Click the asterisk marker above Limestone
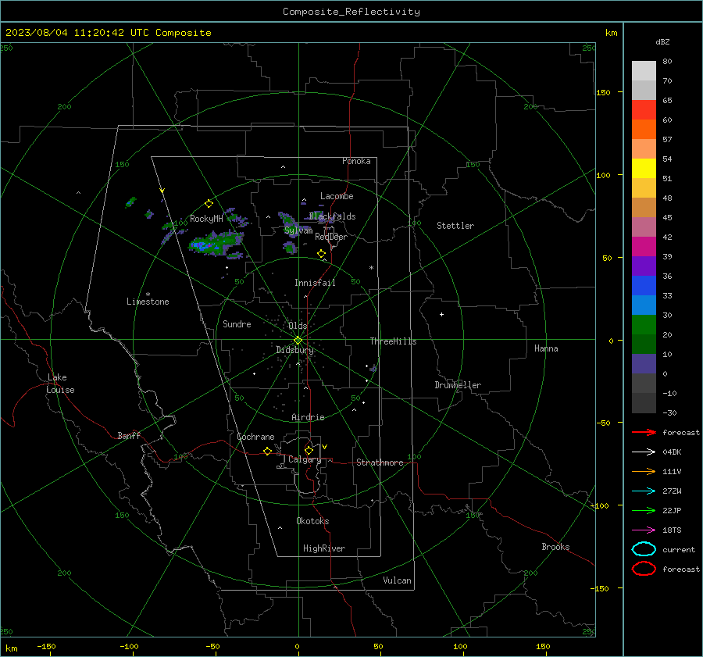Viewport: 703px width, 657px height. (148, 295)
